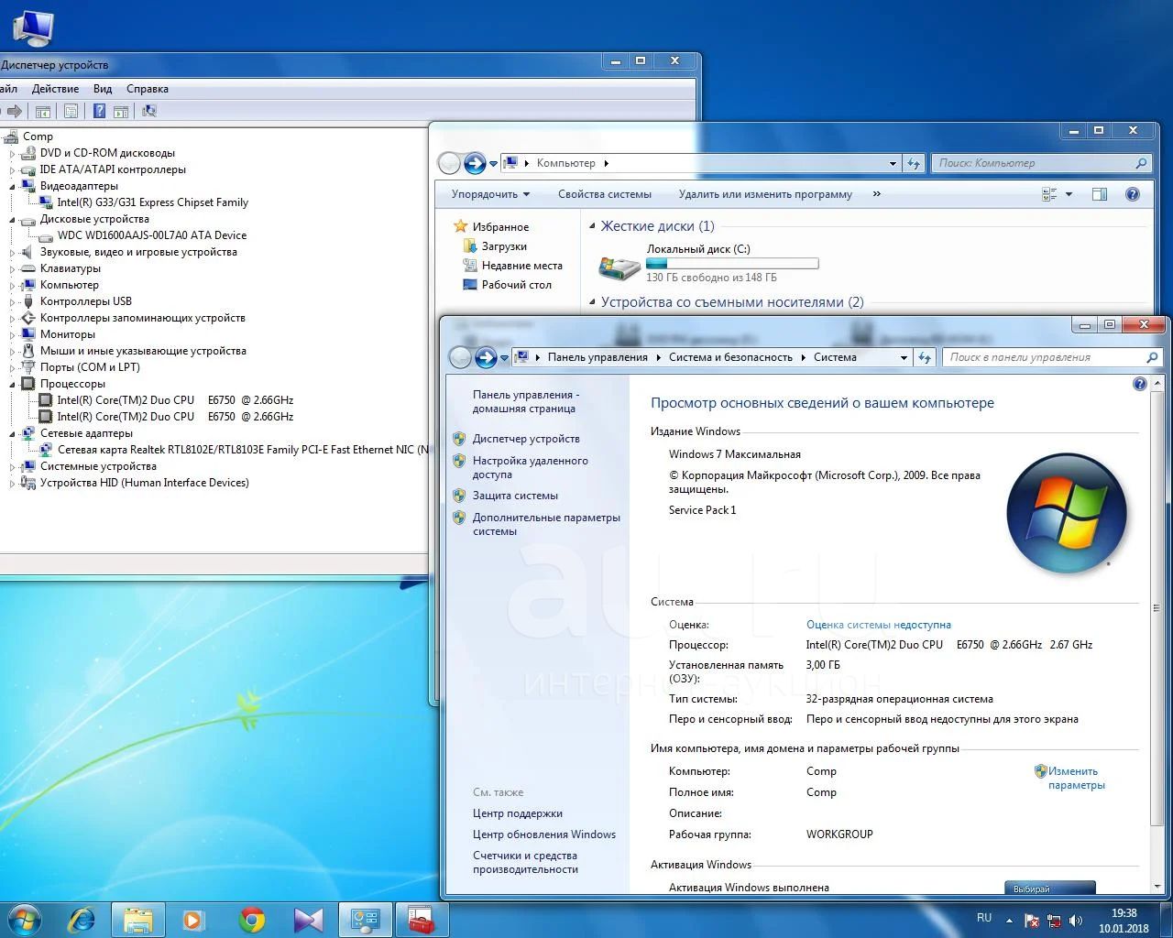Click Поиск: Компьютер search field
1173x938 pixels.
[x=1043, y=163]
